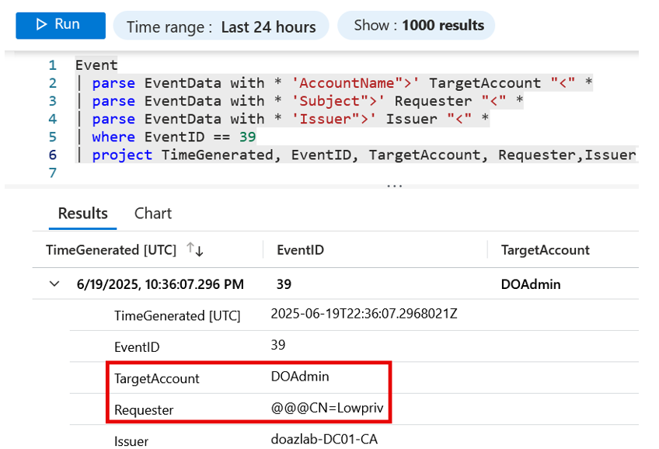The height and width of the screenshot is (449, 659).
Task: Click the sort arrows beside TimeGenerated header
Action: [x=194, y=249]
